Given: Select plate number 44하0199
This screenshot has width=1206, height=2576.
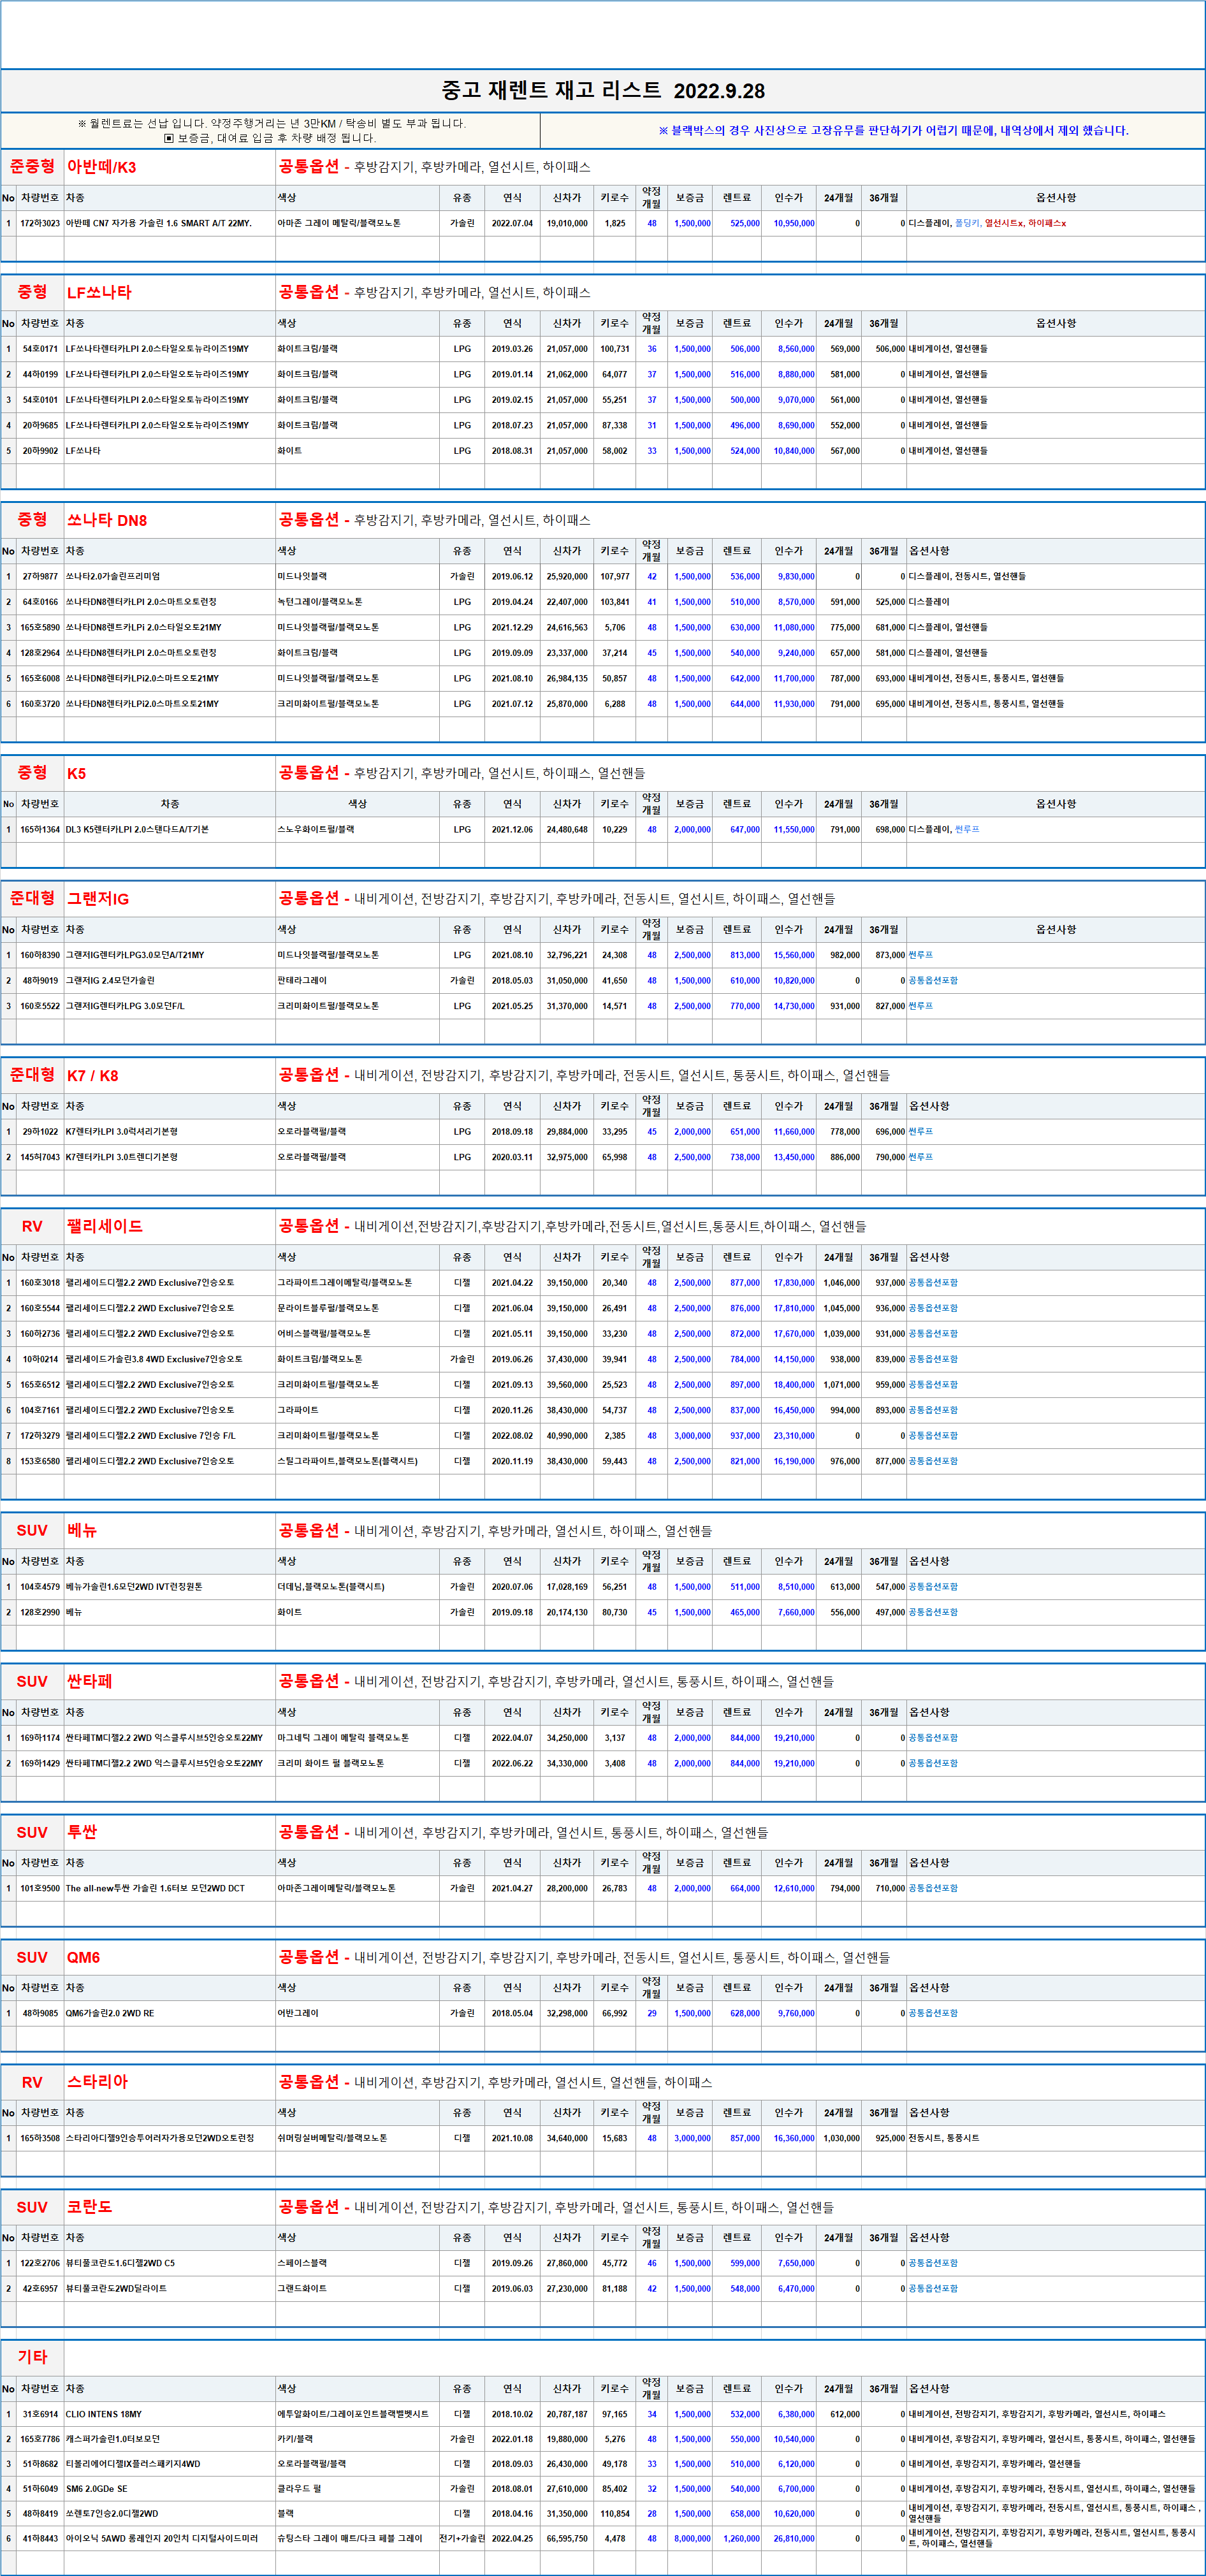Looking at the screenshot, I should coord(40,375).
